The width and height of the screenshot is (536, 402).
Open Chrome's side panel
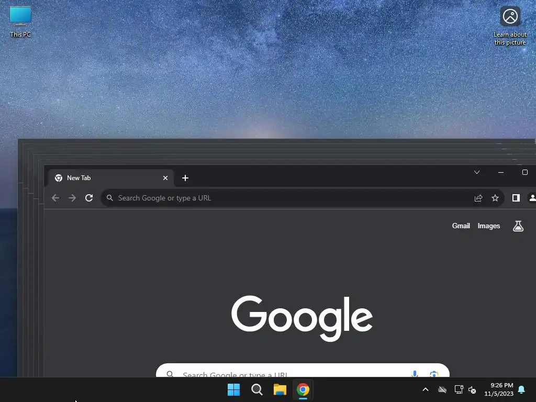(x=516, y=198)
